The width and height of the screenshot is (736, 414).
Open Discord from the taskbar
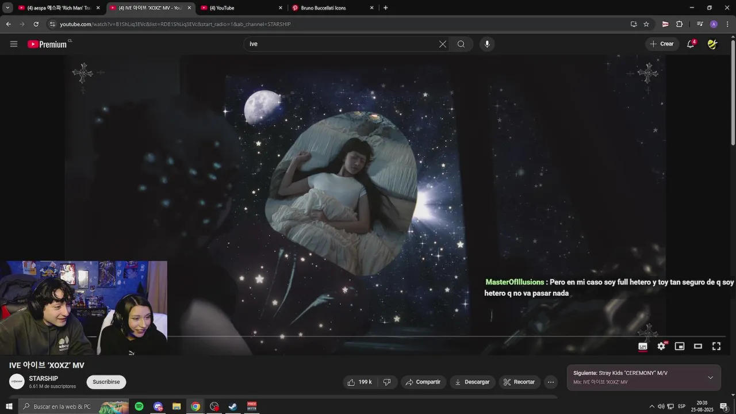158,407
